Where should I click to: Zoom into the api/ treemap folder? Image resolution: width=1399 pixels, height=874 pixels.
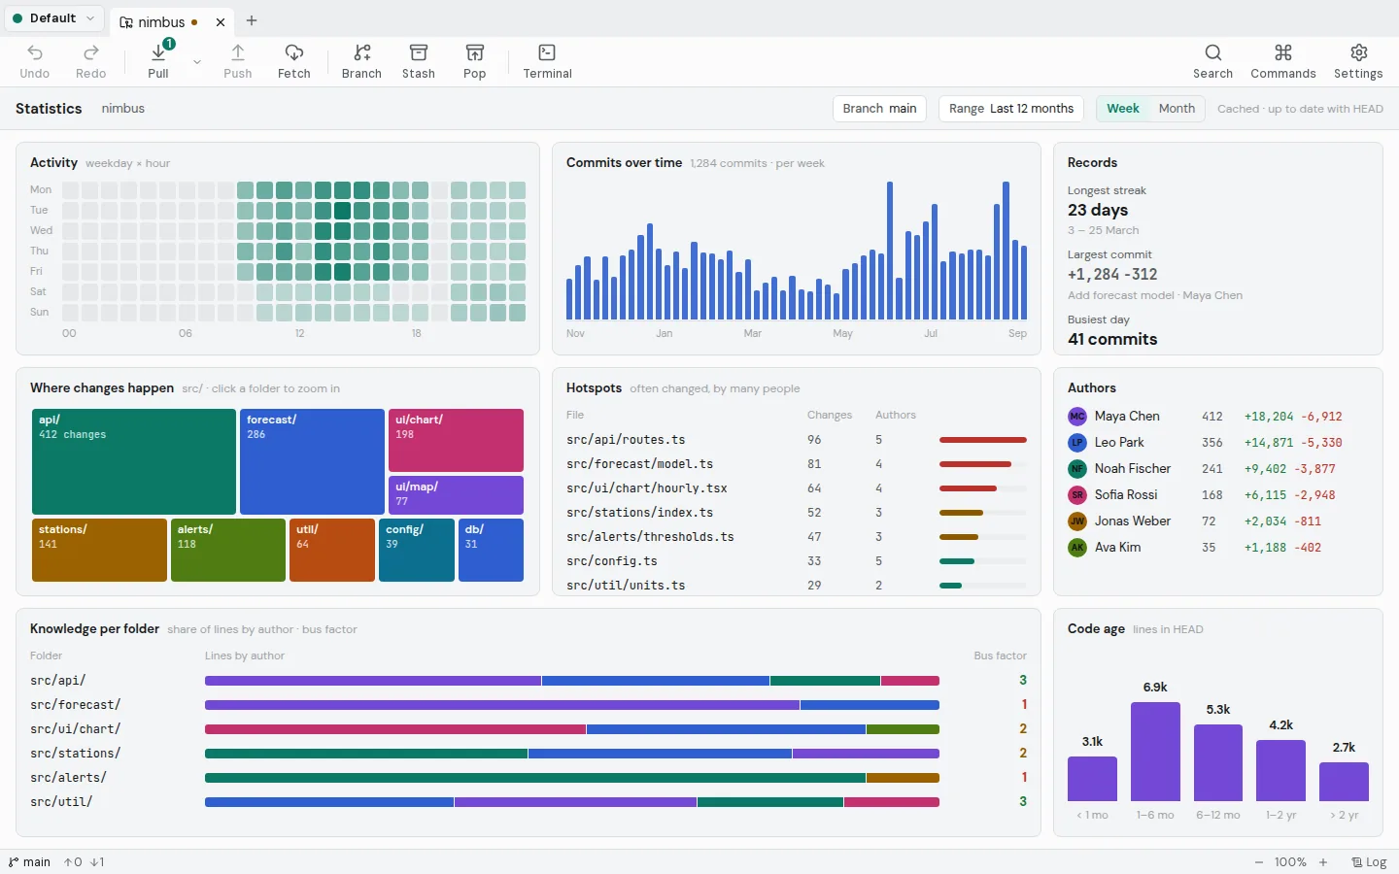[134, 461]
